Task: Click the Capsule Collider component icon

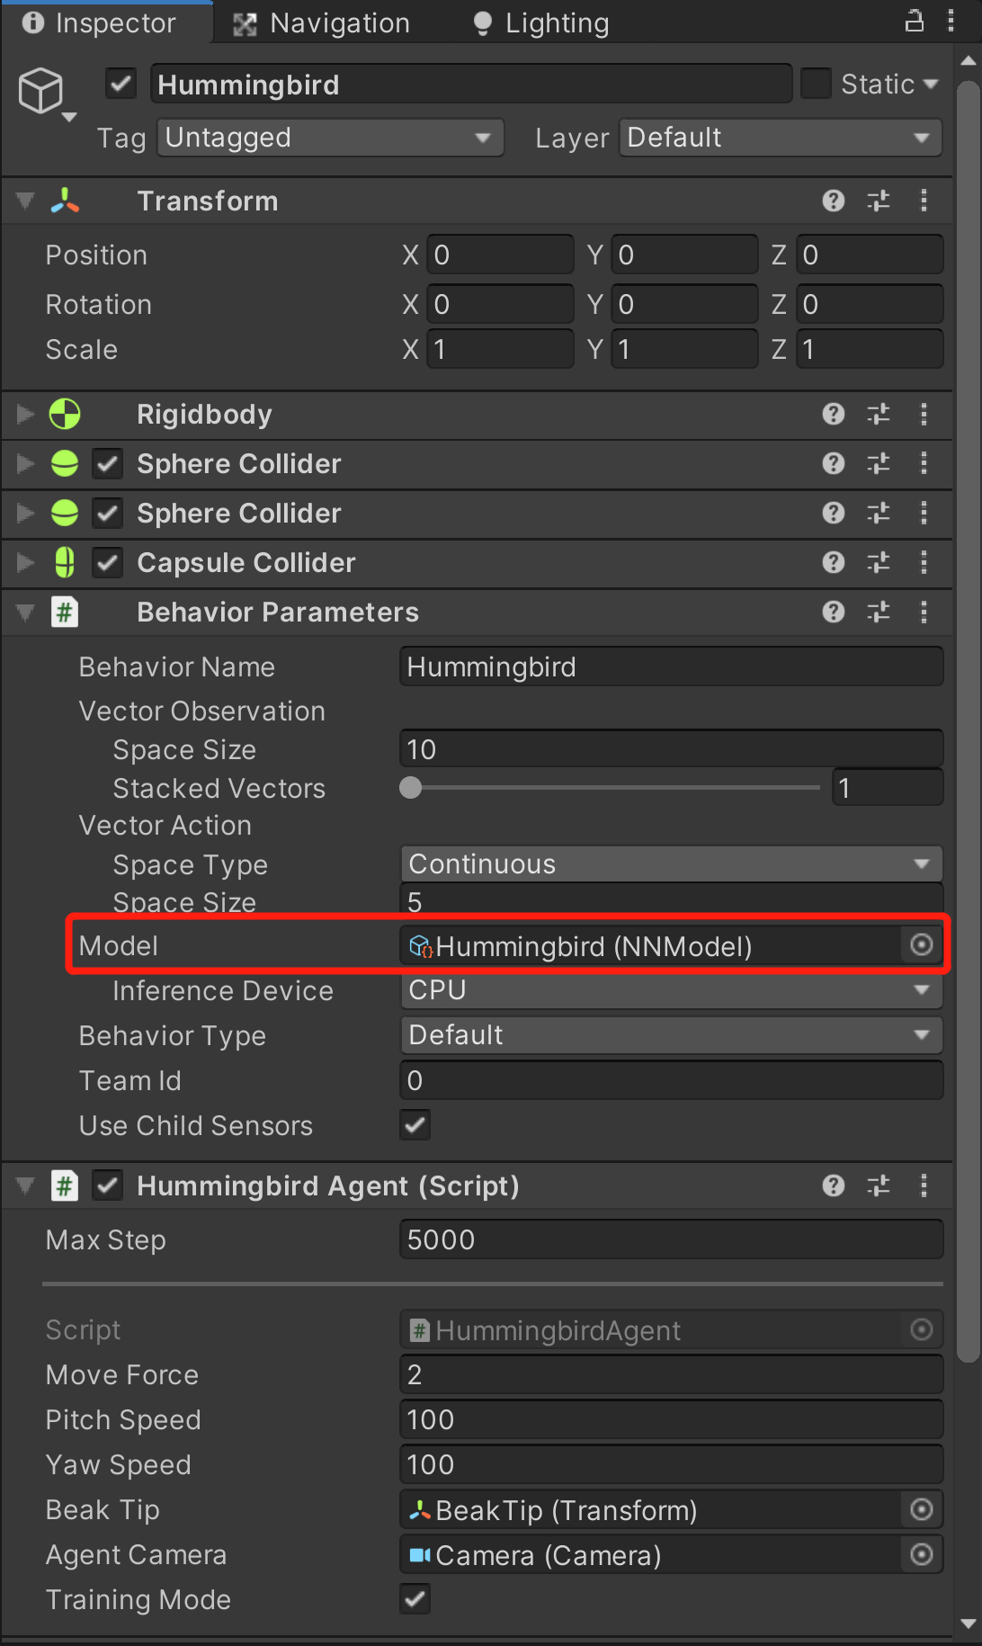Action: 64,562
